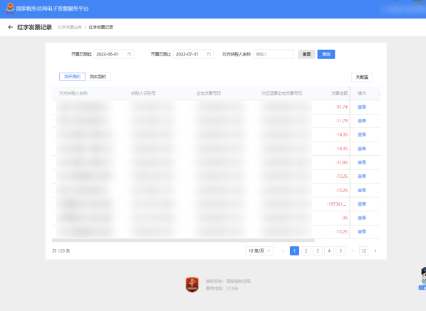Viewport: 426px width, 311px height.
Task: Switch to the 我收到的 tab
Action: [x=98, y=77]
